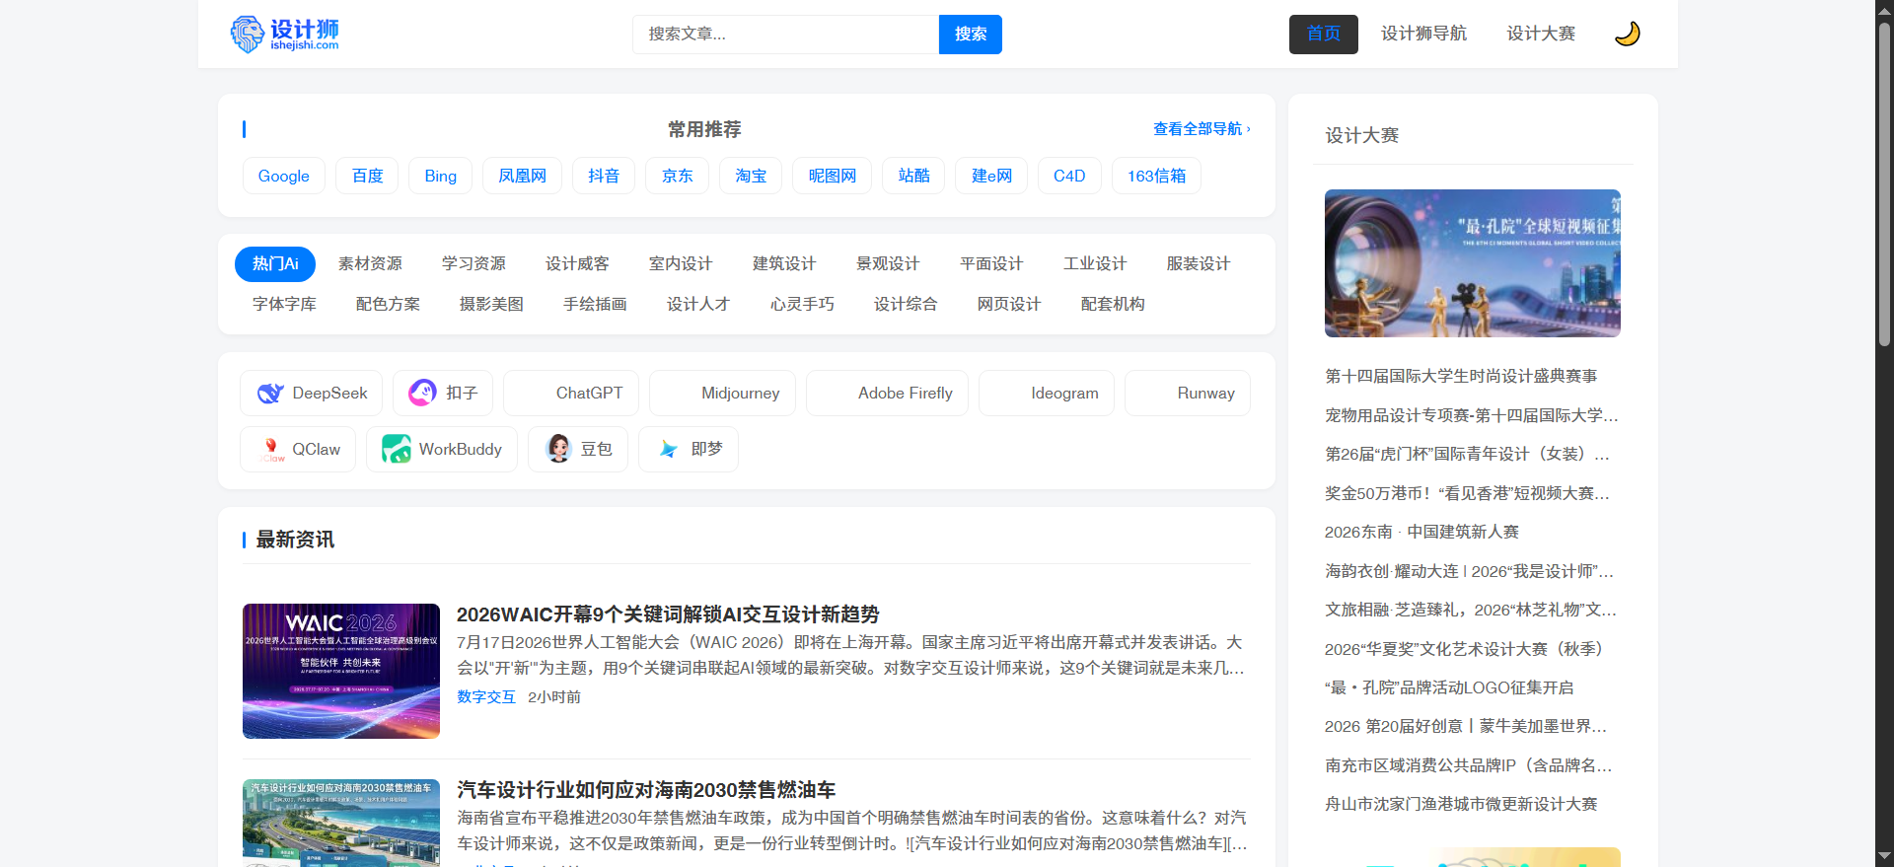Open 最·孔院 competition banner image
Image resolution: width=1894 pixels, height=867 pixels.
coord(1472,263)
